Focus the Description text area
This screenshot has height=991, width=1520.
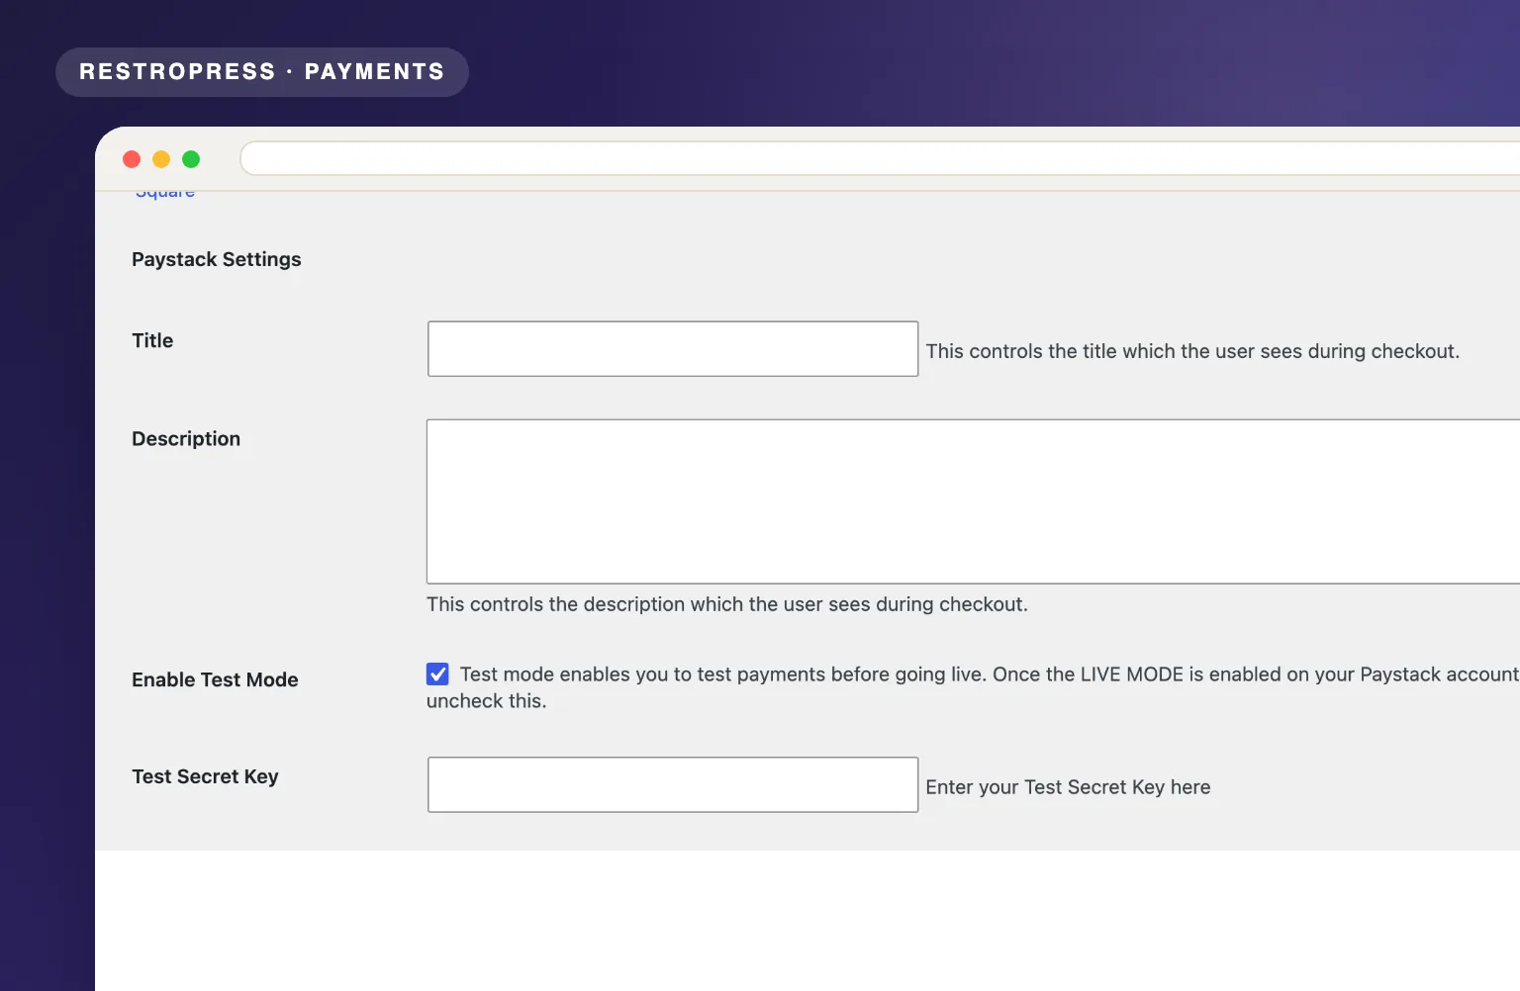[974, 501]
